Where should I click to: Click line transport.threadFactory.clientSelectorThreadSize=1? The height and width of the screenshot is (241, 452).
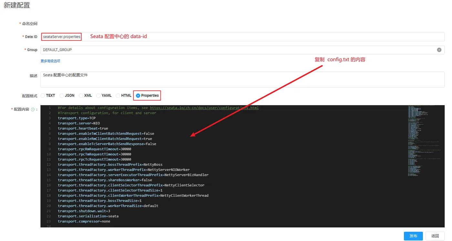[x=110, y=190]
